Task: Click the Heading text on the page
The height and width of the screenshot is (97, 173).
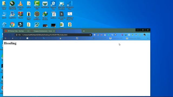Action: pos(10,43)
